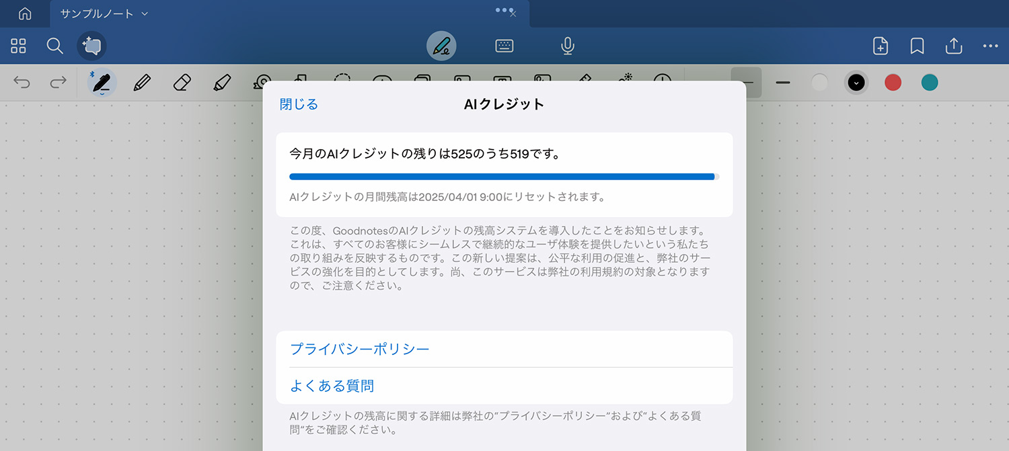1009x451 pixels.
Task: Go to the home screen icon
Action: point(25,13)
